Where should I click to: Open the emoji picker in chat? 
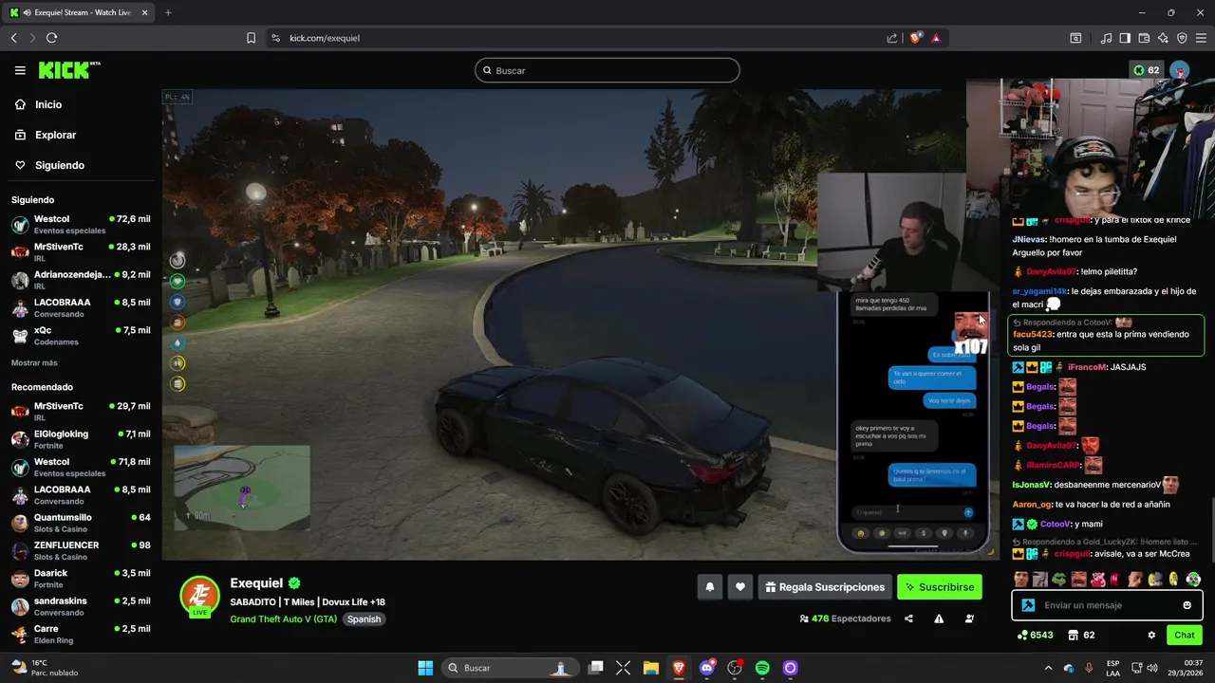click(x=1187, y=605)
